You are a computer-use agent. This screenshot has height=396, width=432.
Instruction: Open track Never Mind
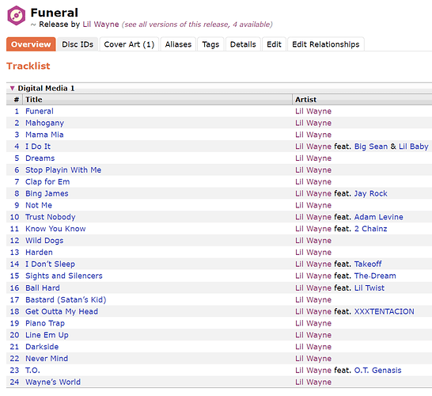click(x=47, y=359)
